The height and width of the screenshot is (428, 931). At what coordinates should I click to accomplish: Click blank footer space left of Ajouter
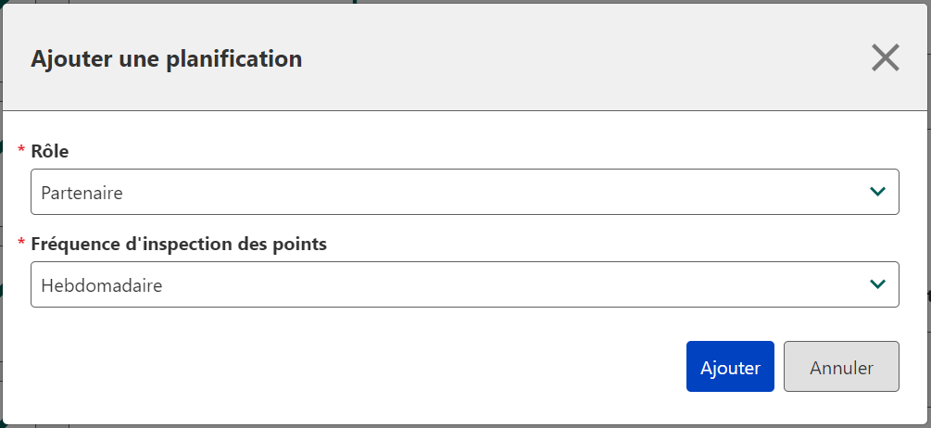click(x=357, y=366)
